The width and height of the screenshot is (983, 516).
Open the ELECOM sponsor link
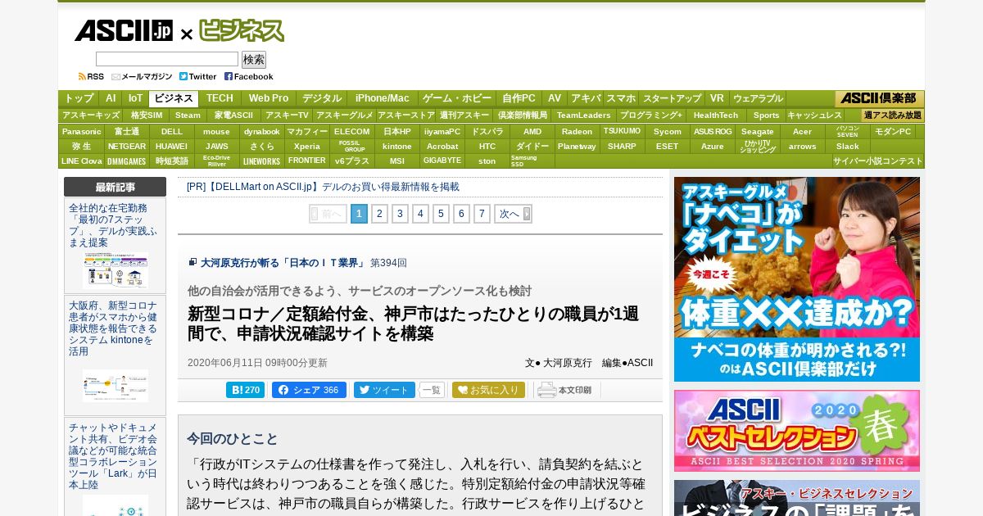click(x=352, y=131)
